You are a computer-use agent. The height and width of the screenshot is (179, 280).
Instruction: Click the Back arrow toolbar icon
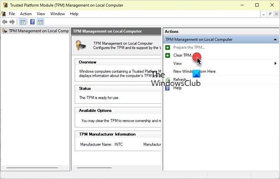click(x=5, y=22)
